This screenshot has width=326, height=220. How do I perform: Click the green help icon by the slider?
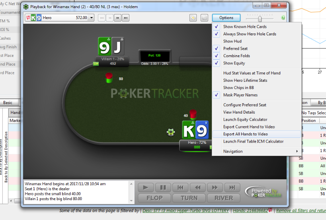[283, 18]
